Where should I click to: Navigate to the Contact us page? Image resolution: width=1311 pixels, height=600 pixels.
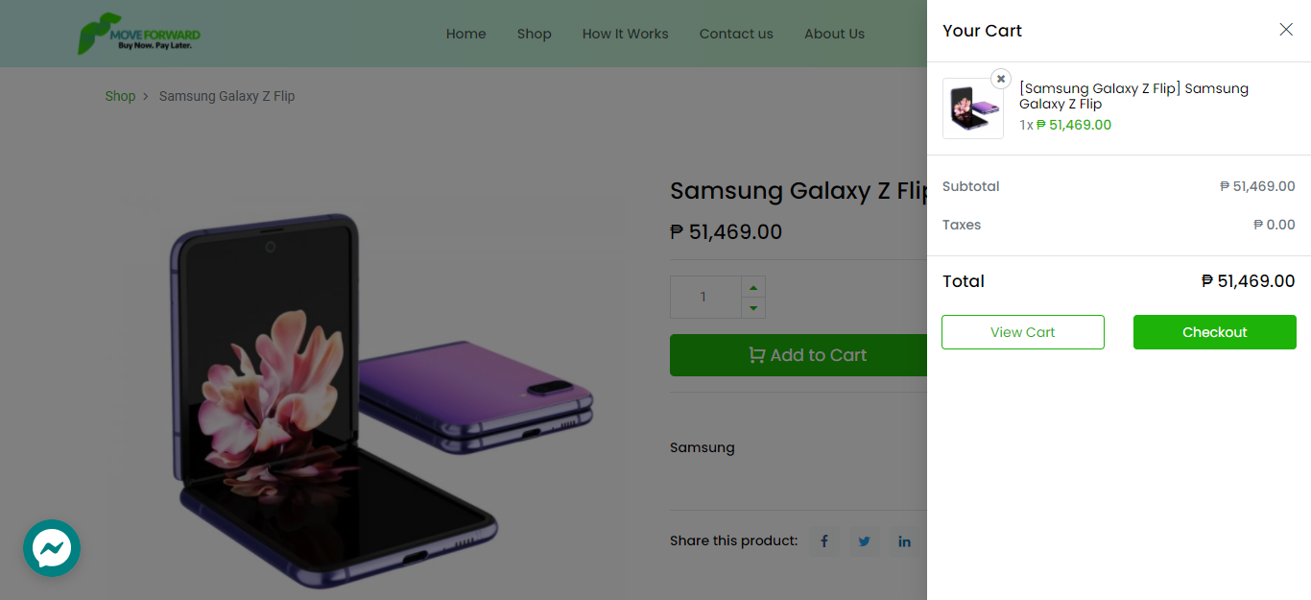pos(736,34)
